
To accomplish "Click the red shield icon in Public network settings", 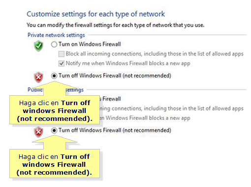I will click(38, 132).
